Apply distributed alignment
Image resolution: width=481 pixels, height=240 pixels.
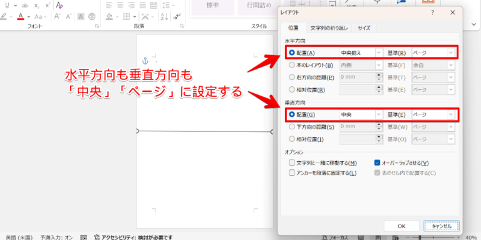point(153,5)
